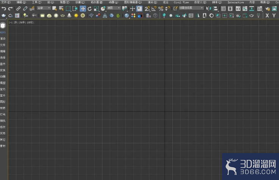The height and width of the screenshot is (180, 279).
Task: Click the viewport [+] menu label
Action: [x=11, y=23]
